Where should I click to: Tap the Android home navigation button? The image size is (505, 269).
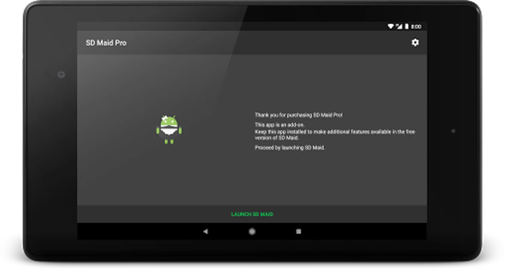tap(252, 231)
